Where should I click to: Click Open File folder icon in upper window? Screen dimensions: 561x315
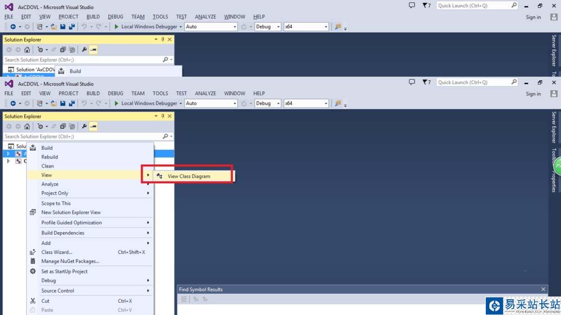pyautogui.click(x=54, y=26)
